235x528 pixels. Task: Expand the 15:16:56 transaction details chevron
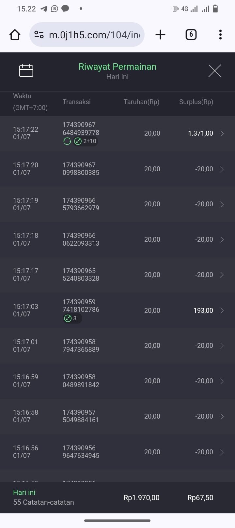[x=222, y=452]
